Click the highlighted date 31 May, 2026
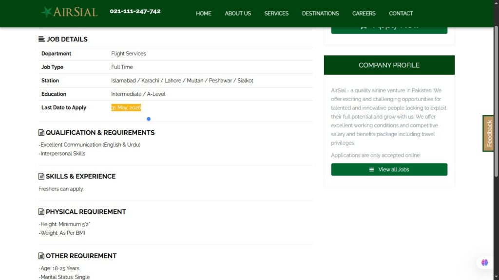The height and width of the screenshot is (280, 499). pos(126,107)
